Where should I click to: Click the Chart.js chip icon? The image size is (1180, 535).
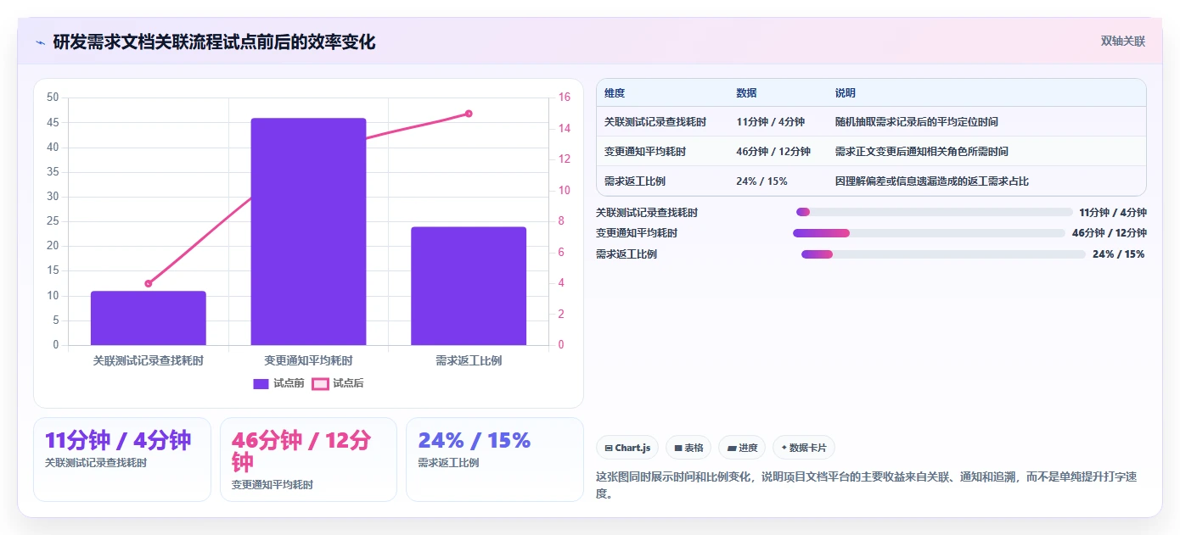tap(609, 448)
